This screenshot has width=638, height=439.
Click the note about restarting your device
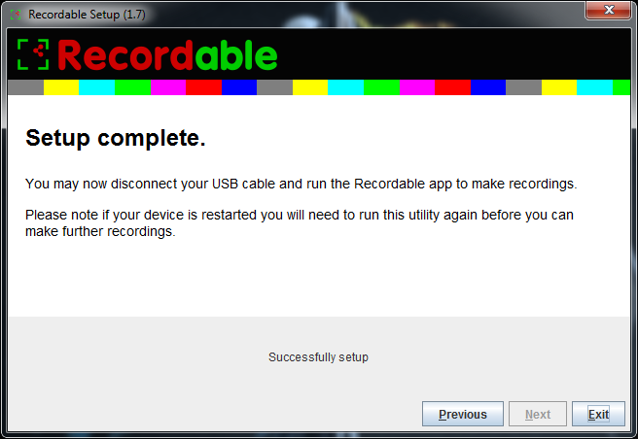(x=300, y=222)
